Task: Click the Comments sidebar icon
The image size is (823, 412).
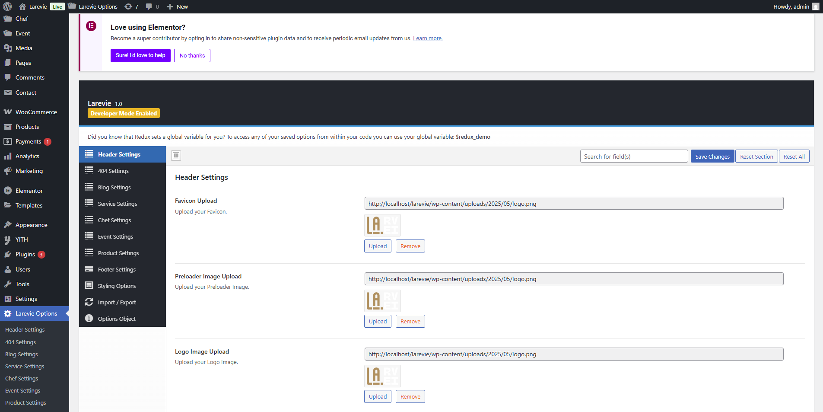Action: 8,77
